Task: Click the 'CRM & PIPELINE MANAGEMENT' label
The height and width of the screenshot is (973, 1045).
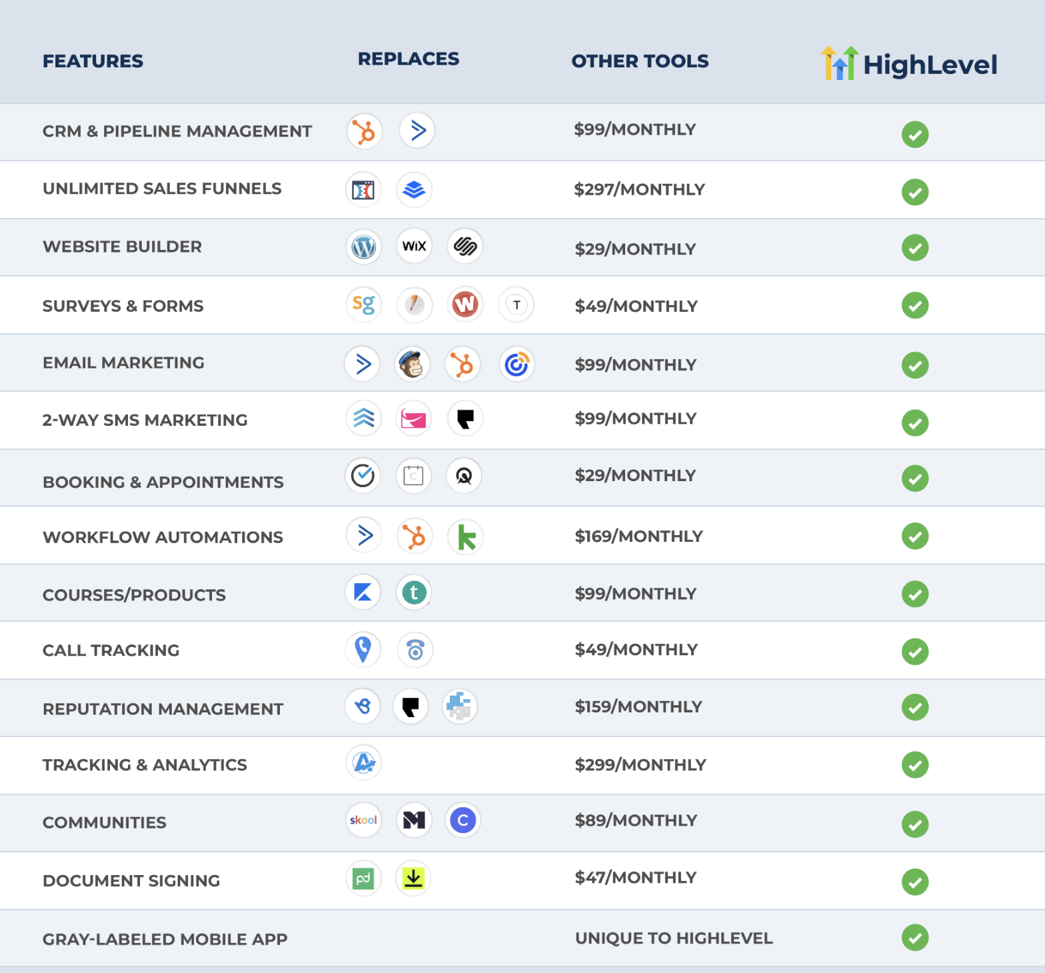Action: [177, 131]
